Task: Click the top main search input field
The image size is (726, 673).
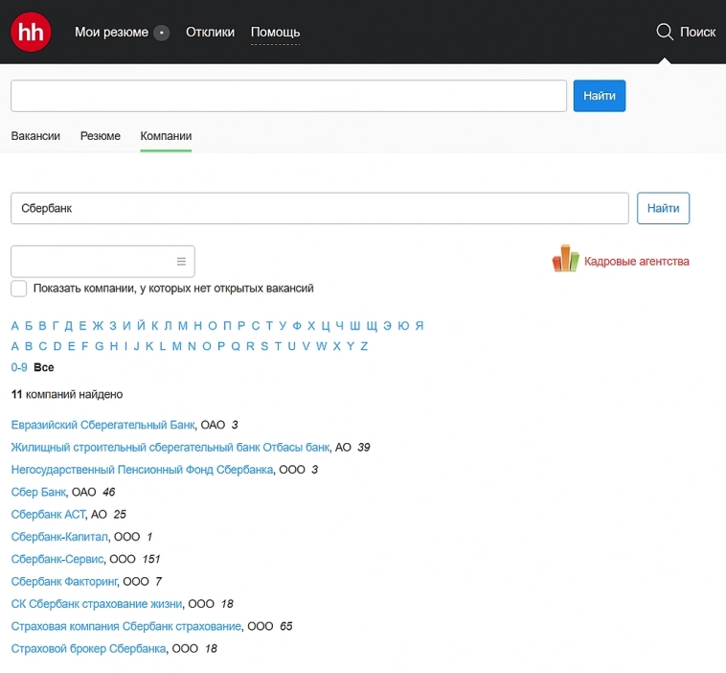Action: pyautogui.click(x=288, y=96)
